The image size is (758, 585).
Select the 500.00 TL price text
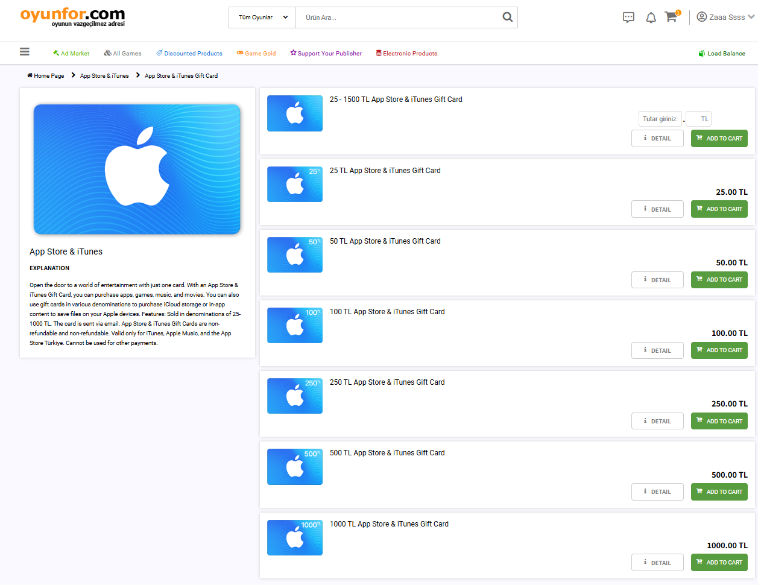tap(730, 475)
